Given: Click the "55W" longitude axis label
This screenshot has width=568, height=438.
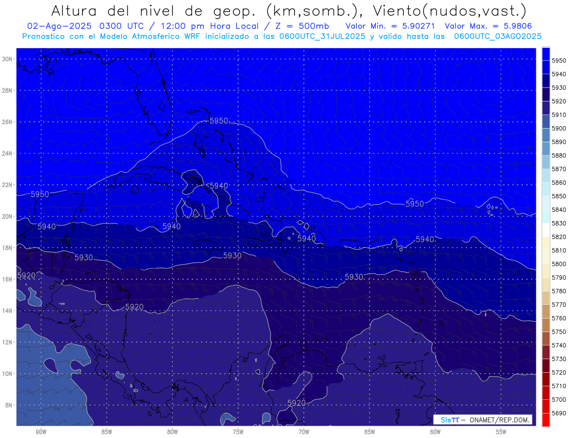Looking at the screenshot, I should coord(501,432).
